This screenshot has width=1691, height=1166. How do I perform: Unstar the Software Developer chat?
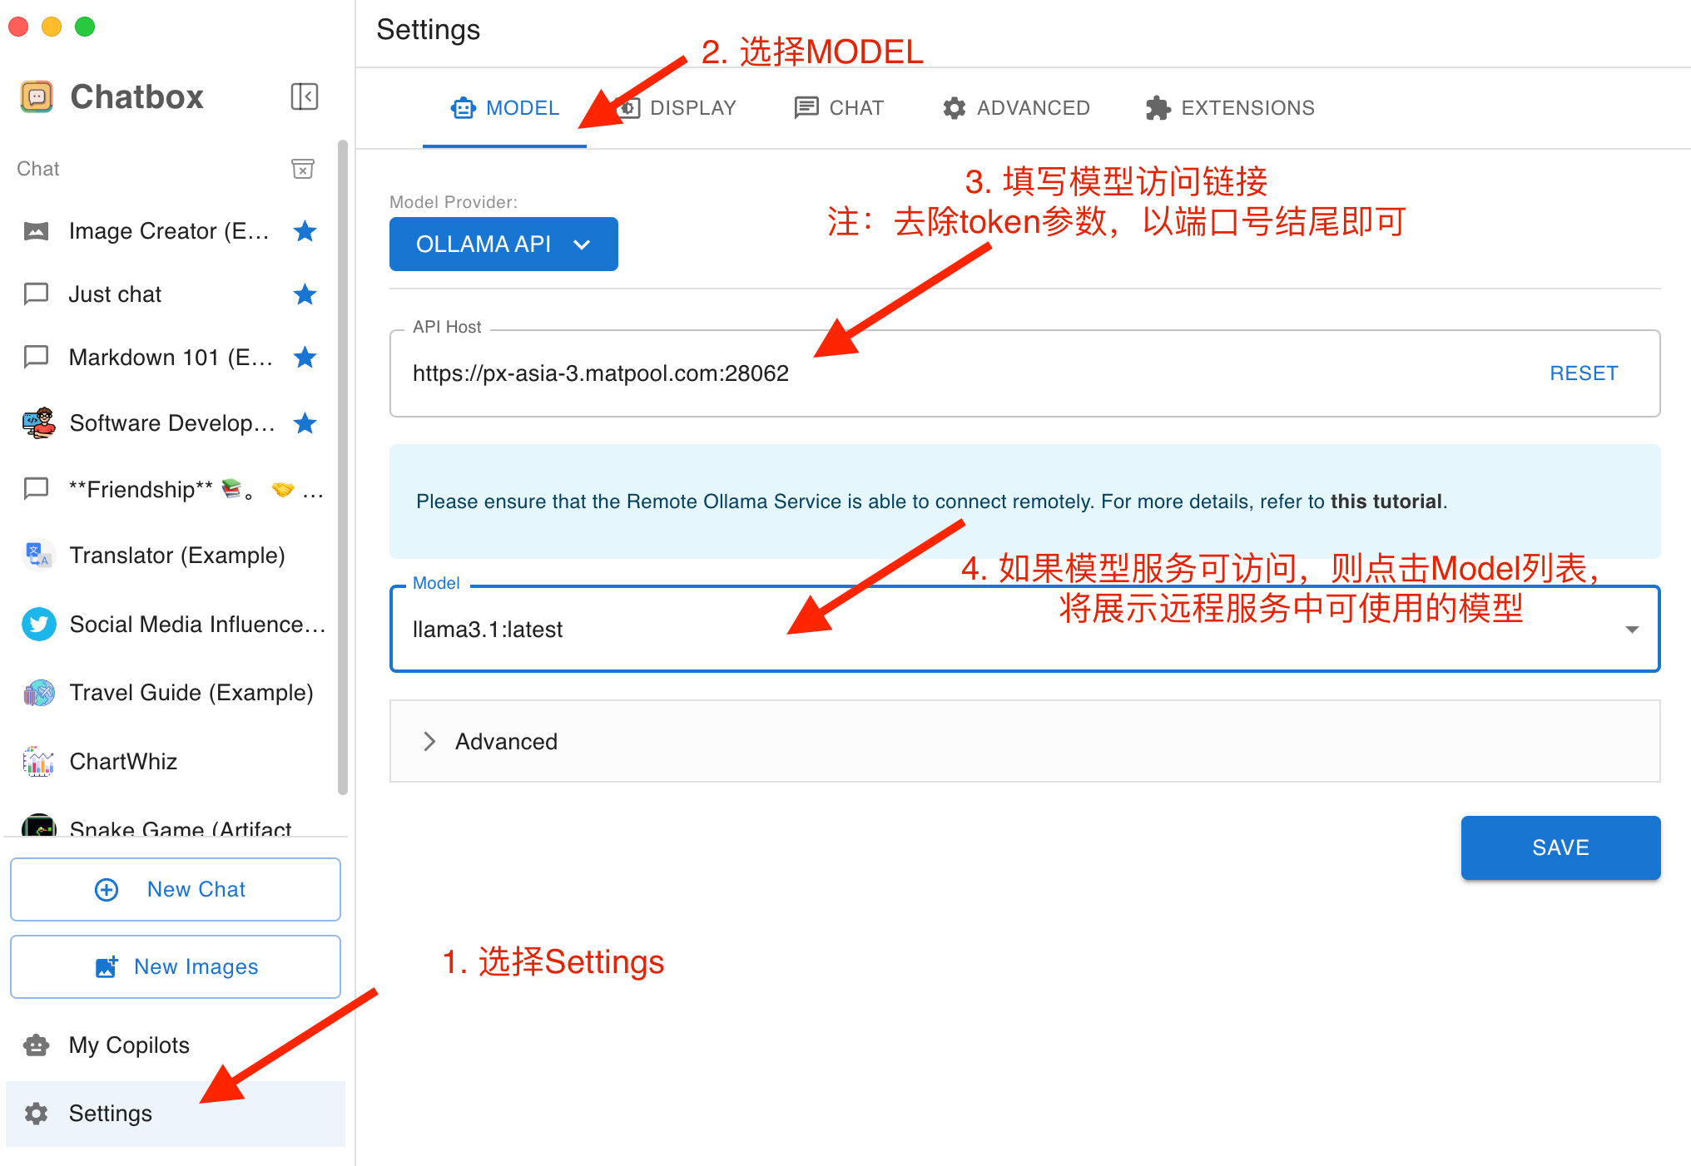click(305, 423)
